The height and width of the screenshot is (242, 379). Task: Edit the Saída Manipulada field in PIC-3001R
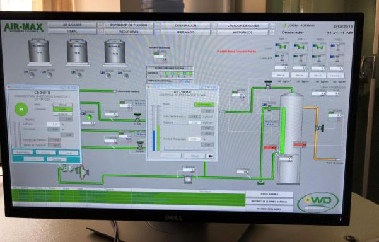point(194,139)
